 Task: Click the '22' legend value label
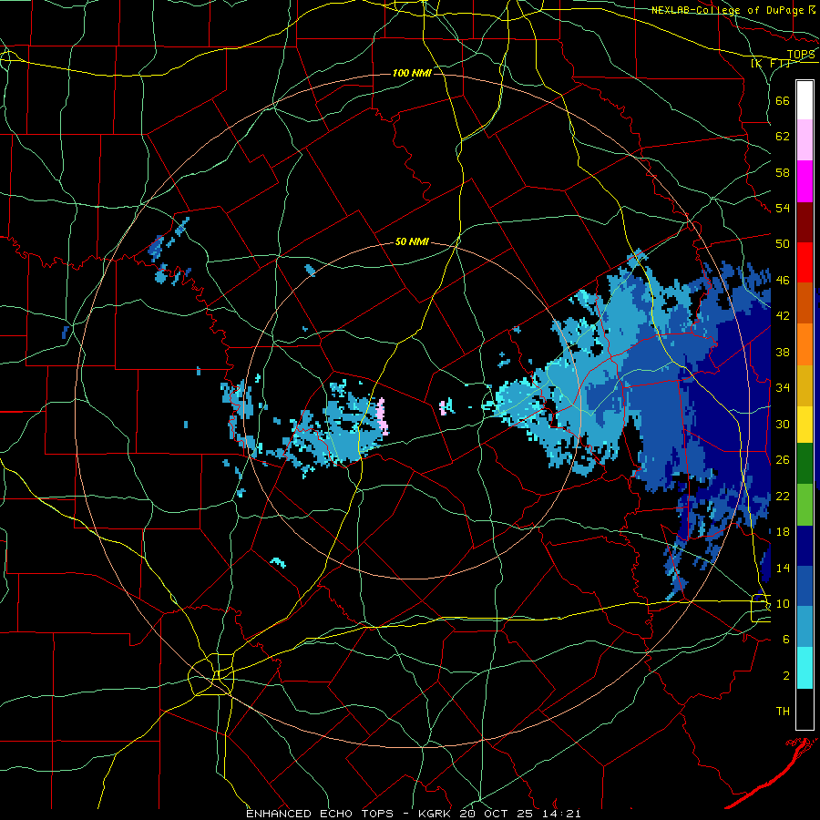tap(783, 496)
